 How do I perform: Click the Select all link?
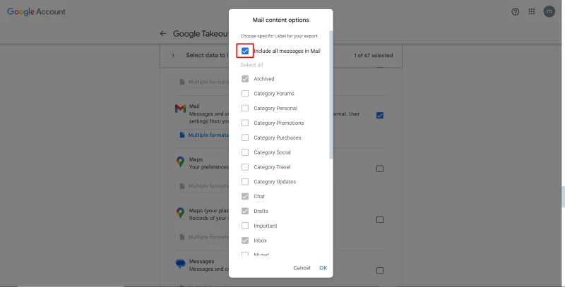(252, 65)
